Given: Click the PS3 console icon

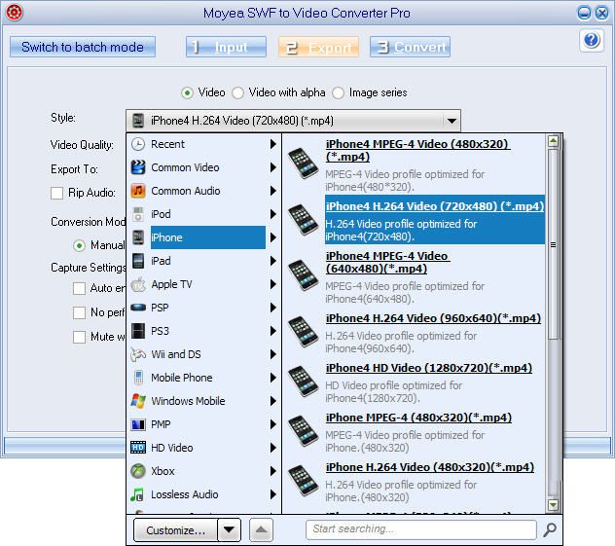Looking at the screenshot, I should click(x=138, y=331).
